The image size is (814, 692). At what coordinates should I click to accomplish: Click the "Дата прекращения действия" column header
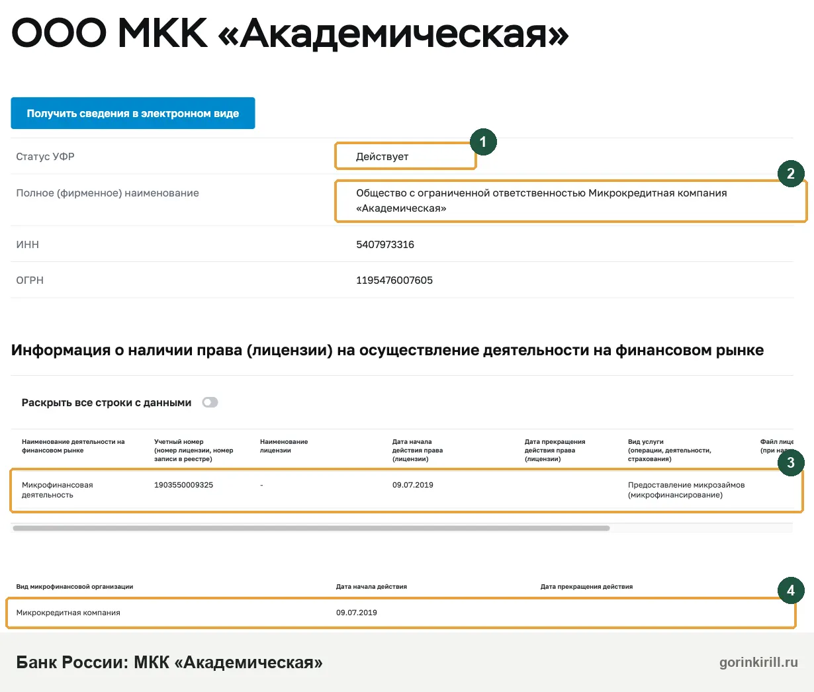tap(586, 587)
